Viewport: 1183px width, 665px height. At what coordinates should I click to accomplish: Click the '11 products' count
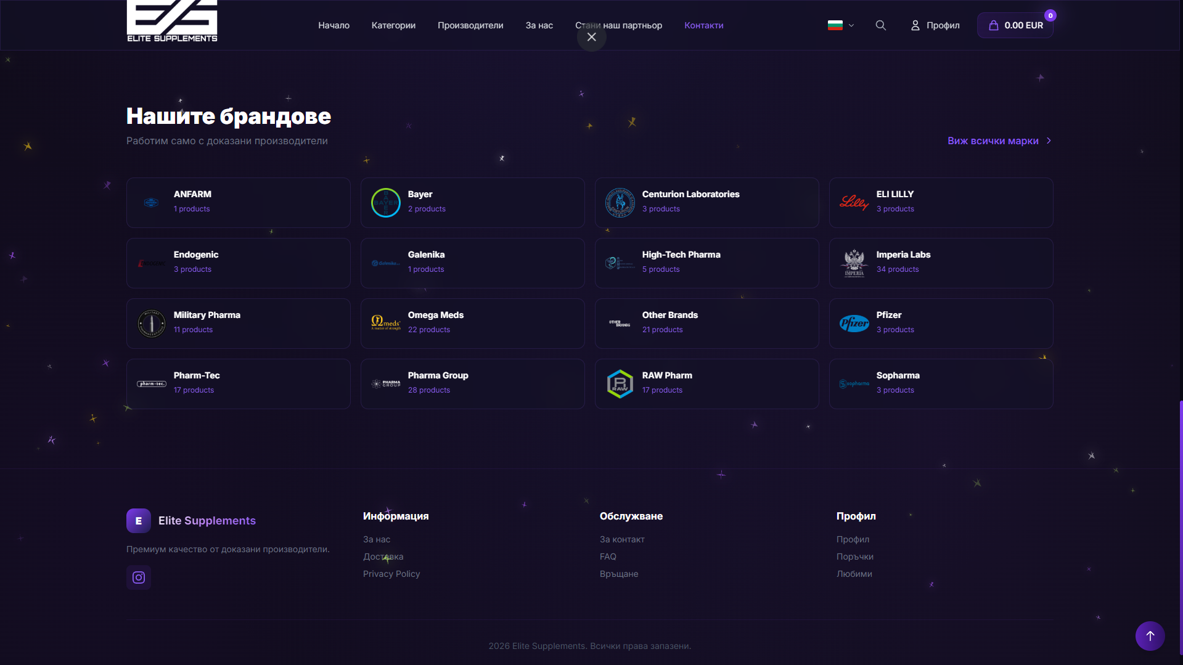[x=194, y=330]
